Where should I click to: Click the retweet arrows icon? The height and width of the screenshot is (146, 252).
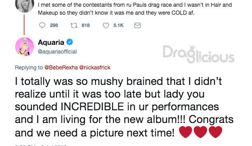point(74,25)
